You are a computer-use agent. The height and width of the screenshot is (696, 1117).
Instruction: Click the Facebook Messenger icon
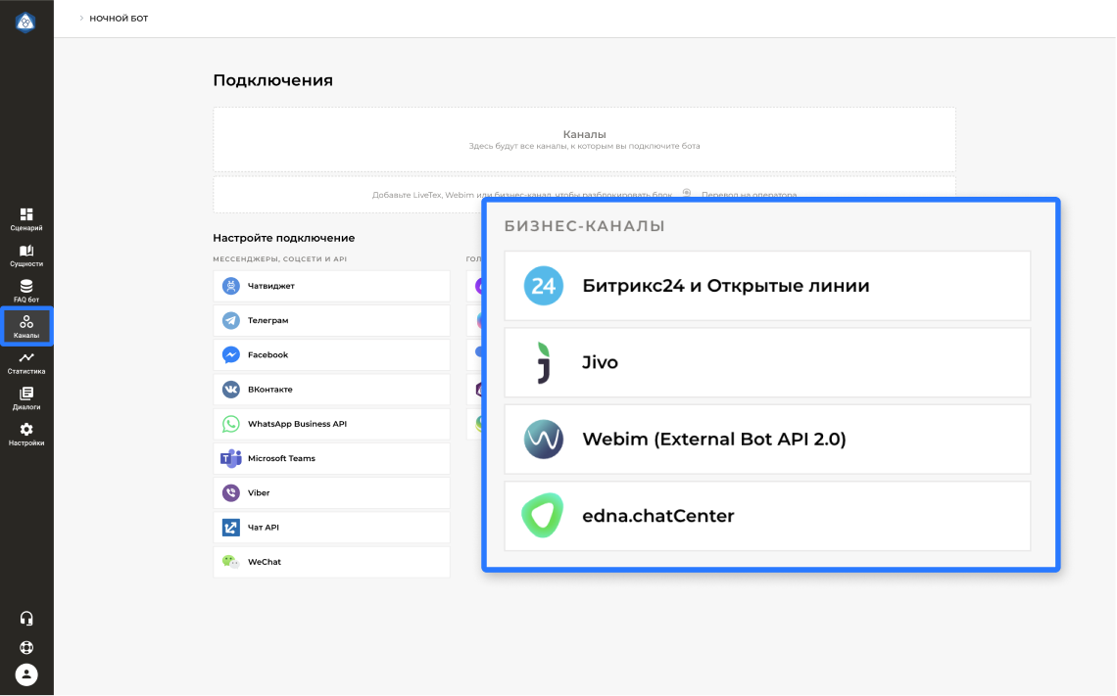(x=231, y=354)
